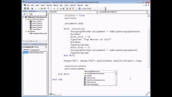Click Project panel horizontal scroll right arrow
172x97 pixels.
coord(46,41)
